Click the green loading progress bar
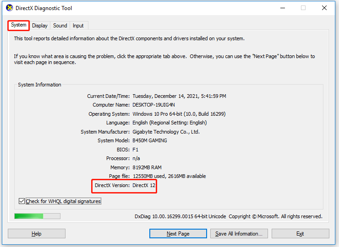 [37, 216]
